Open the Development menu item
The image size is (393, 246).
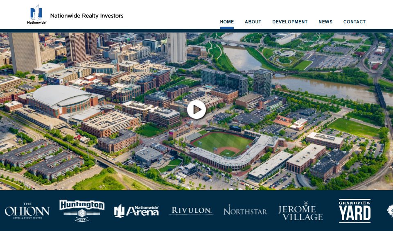[290, 22]
